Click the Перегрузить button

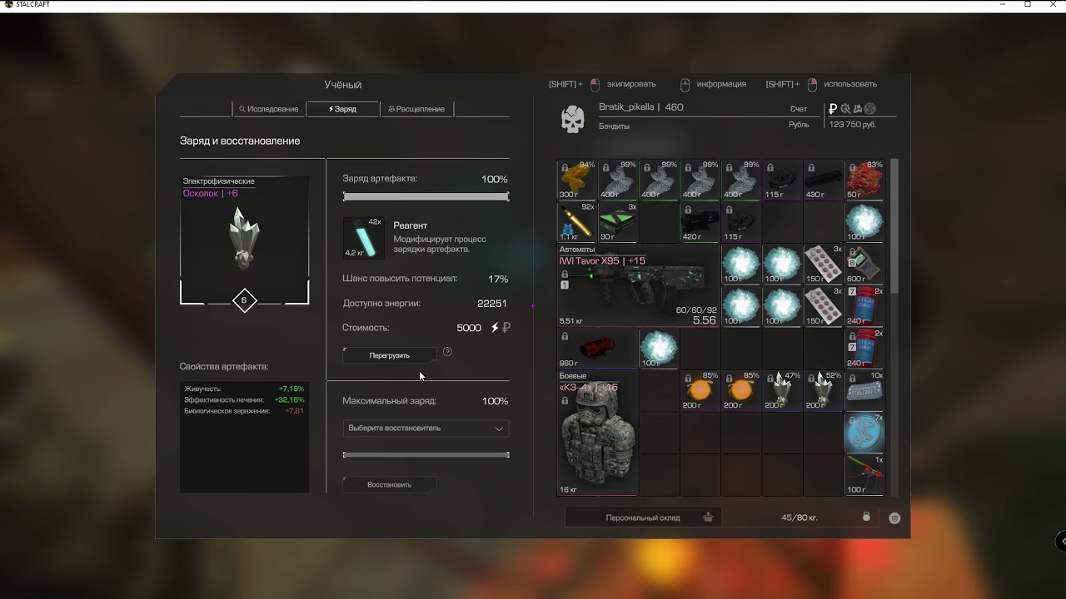click(x=390, y=355)
